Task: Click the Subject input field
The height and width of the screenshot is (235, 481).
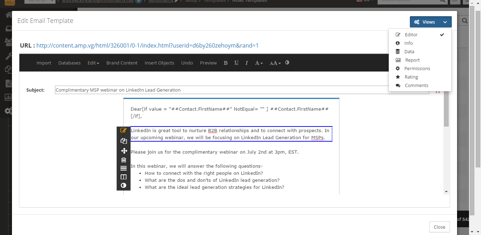Action: click(x=242, y=90)
